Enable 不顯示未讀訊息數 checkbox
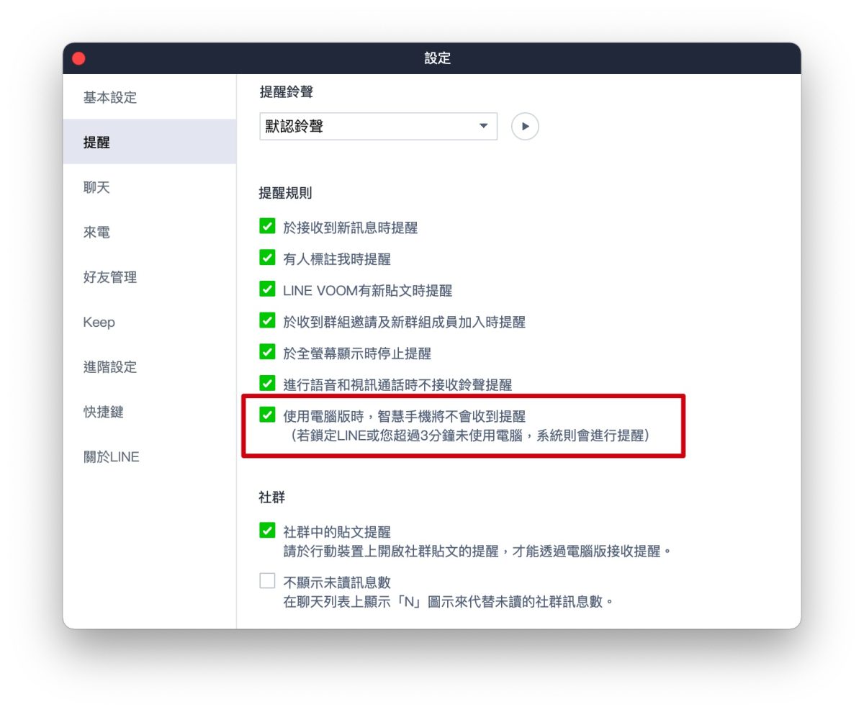This screenshot has height=712, width=864. pos(267,580)
